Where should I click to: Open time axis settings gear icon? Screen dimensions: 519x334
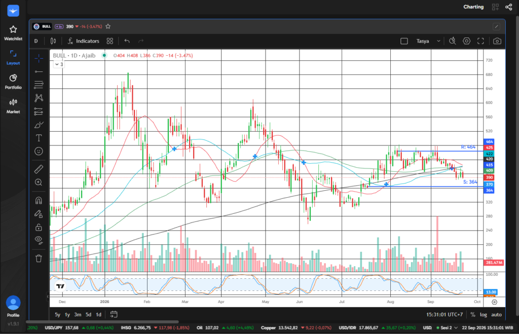pyautogui.click(x=494, y=302)
